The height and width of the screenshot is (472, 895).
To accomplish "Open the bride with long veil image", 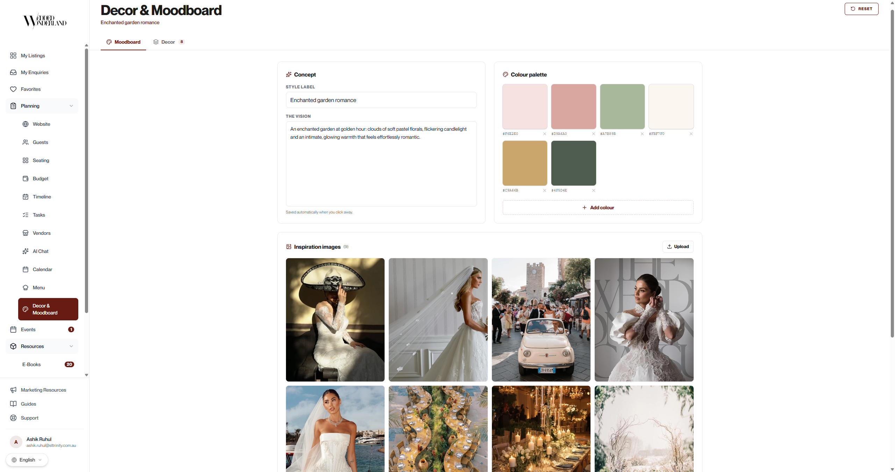I will pyautogui.click(x=438, y=320).
